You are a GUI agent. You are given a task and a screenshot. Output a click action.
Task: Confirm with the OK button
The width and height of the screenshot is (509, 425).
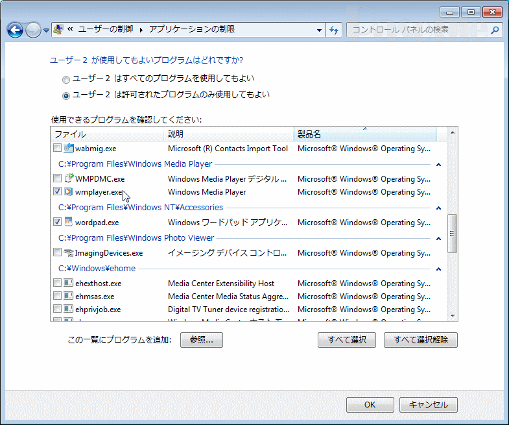tap(370, 405)
